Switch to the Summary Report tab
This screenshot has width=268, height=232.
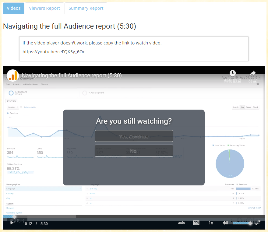(x=86, y=8)
